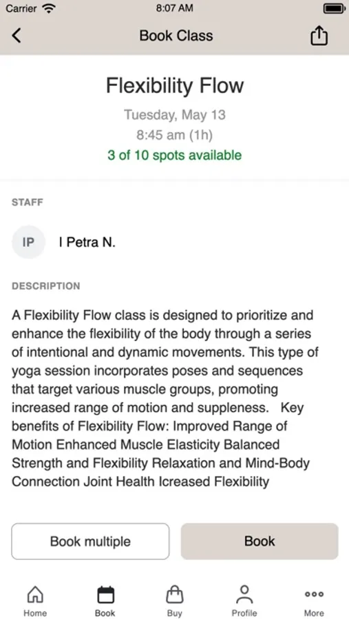Image resolution: width=349 pixels, height=619 pixels.
Task: Open the Buy shopping bag icon
Action: point(174,594)
